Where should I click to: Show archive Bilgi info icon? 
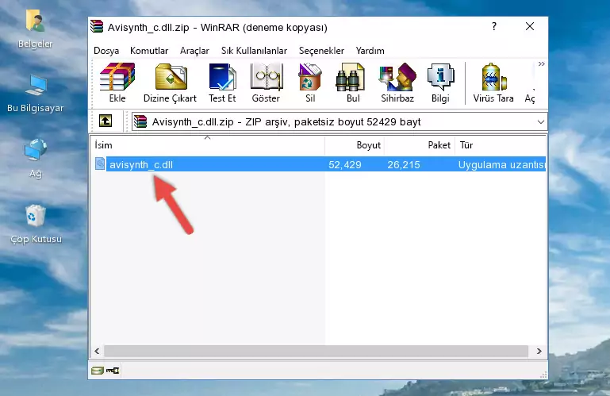pyautogui.click(x=440, y=77)
